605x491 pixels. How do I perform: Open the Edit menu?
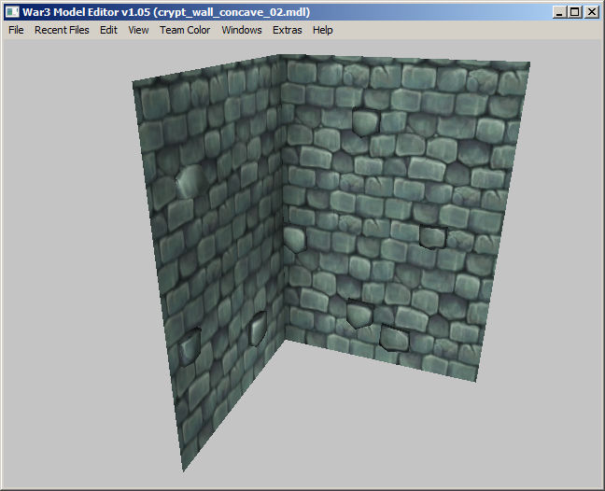point(108,30)
